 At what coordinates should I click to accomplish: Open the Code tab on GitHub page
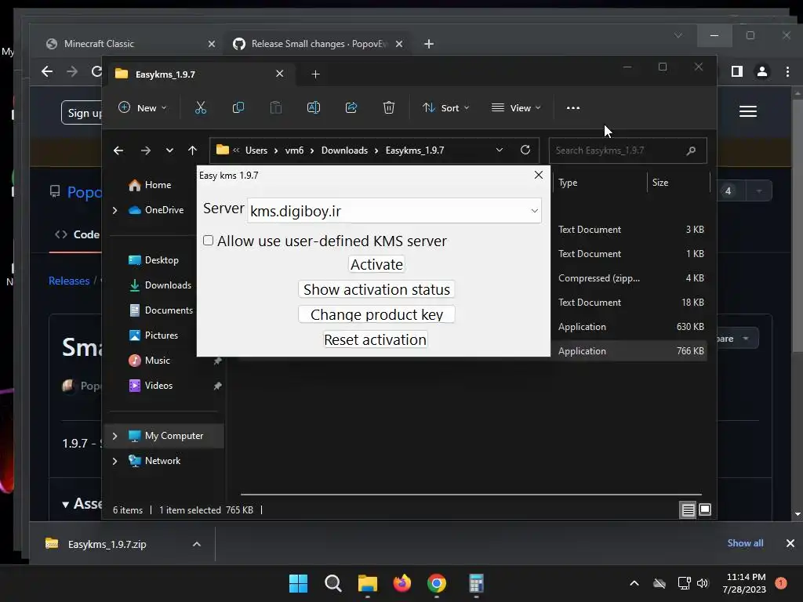[x=78, y=234]
